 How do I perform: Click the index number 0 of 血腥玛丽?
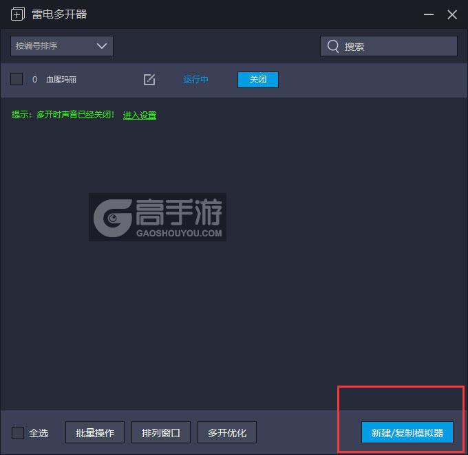coord(34,80)
